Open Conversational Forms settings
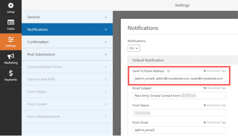This screenshot has height=136, width=238. (x=67, y=67)
